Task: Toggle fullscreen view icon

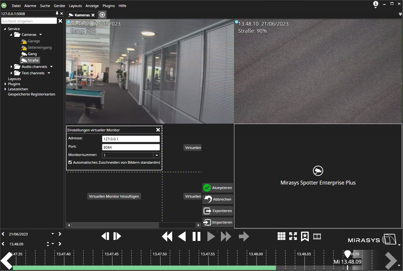Action: point(293,236)
